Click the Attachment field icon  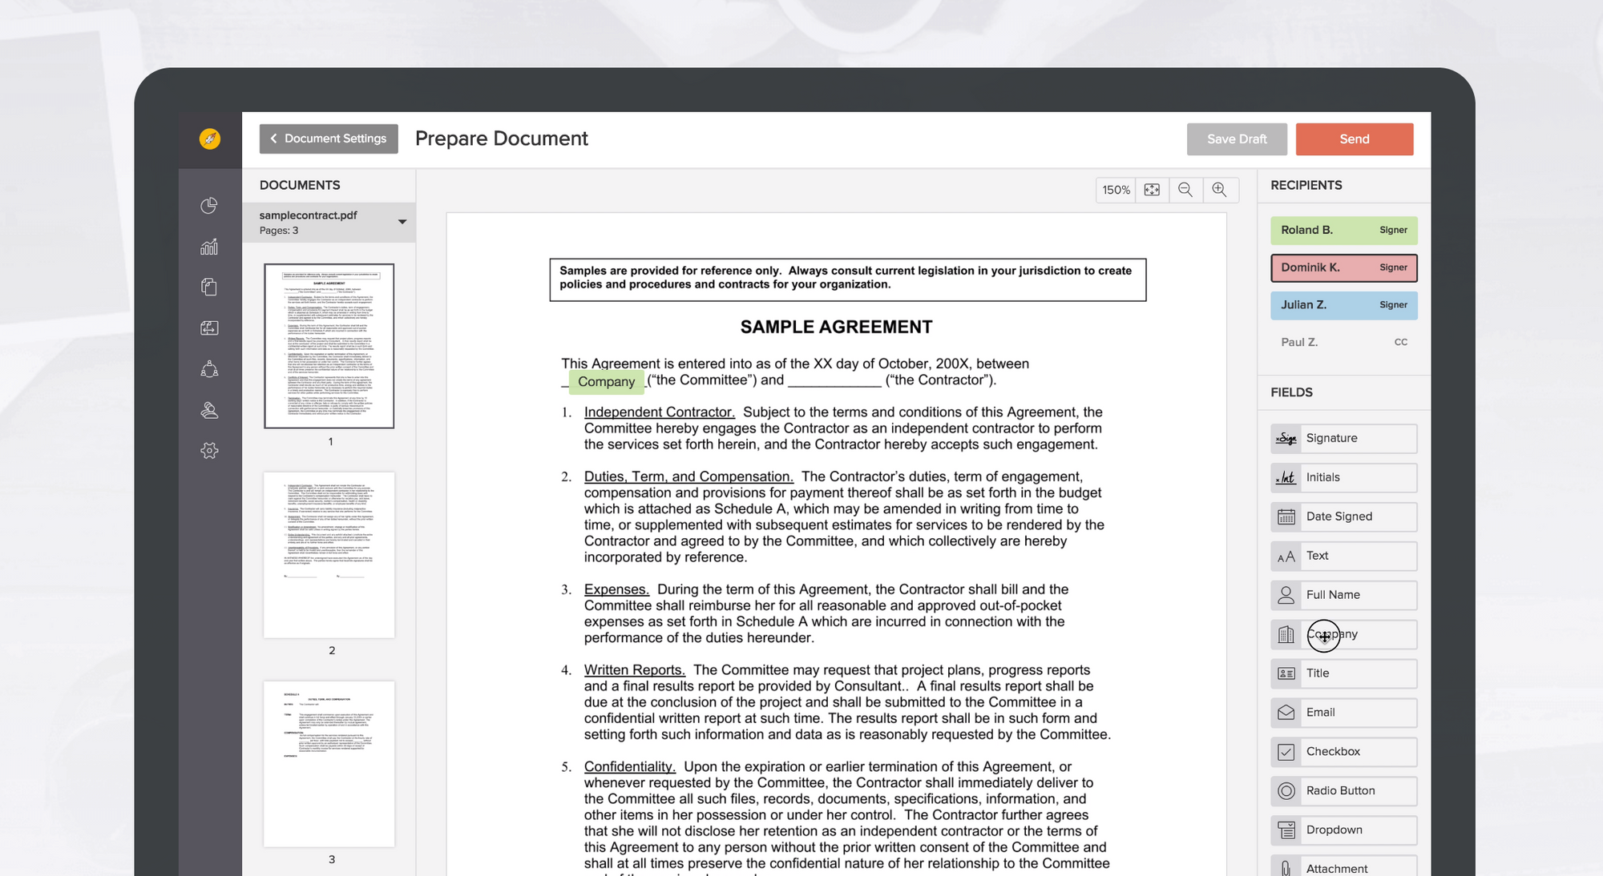(x=1286, y=869)
